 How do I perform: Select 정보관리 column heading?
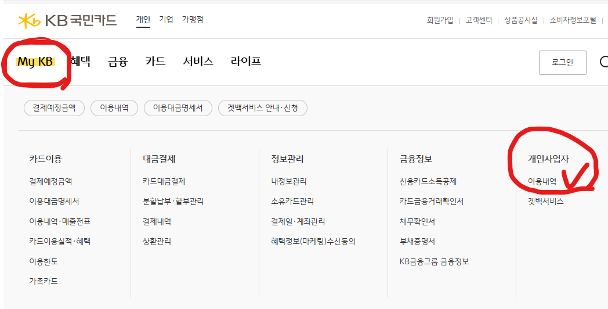tap(287, 159)
